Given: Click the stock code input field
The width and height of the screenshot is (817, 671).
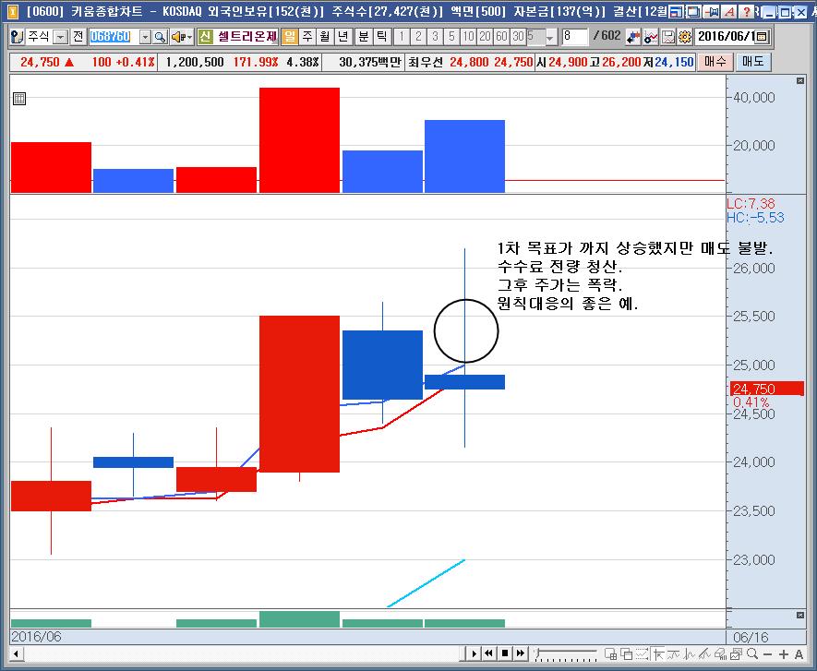Looking at the screenshot, I should tap(114, 37).
